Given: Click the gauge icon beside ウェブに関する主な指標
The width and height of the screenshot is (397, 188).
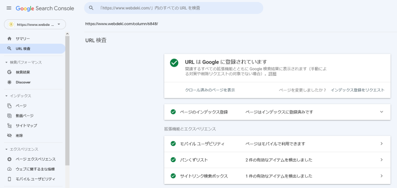Looking at the screenshot, I should click(x=9, y=169).
